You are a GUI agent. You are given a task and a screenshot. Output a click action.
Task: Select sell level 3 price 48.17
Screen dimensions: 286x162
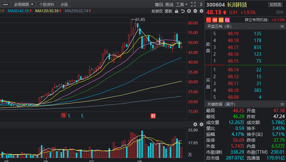tap(233, 47)
